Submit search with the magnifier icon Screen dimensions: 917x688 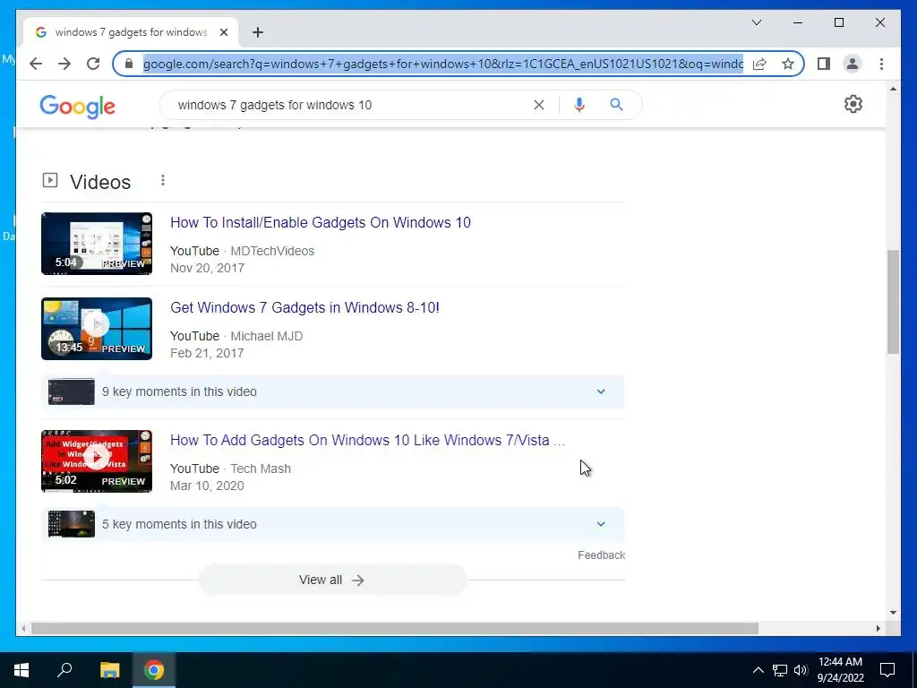point(616,105)
